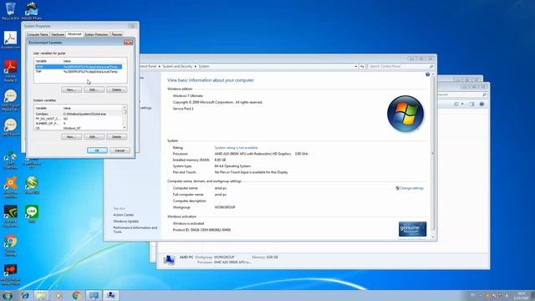Click System and Security breadcrumb
535x301 pixels.
(177, 66)
